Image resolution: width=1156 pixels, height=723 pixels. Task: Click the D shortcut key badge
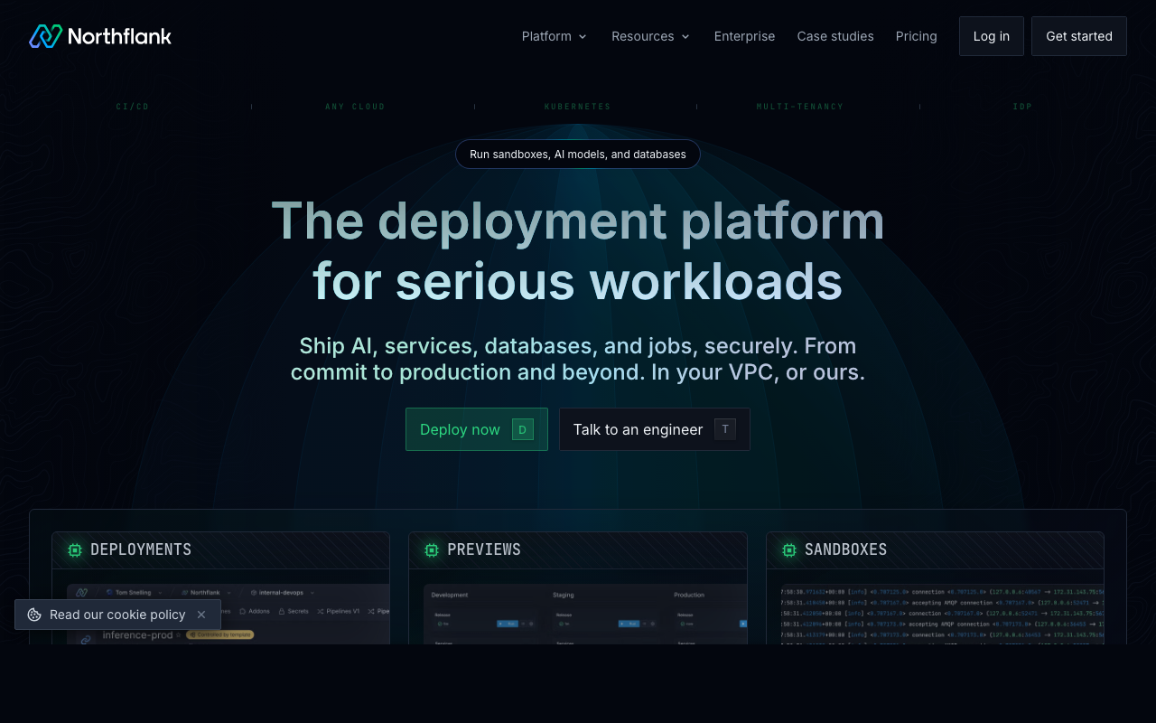click(523, 429)
